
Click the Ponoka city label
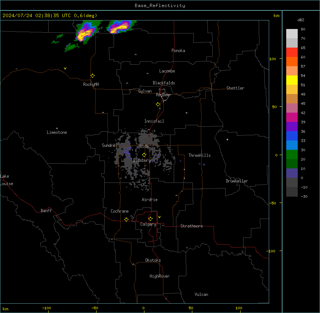178,51
